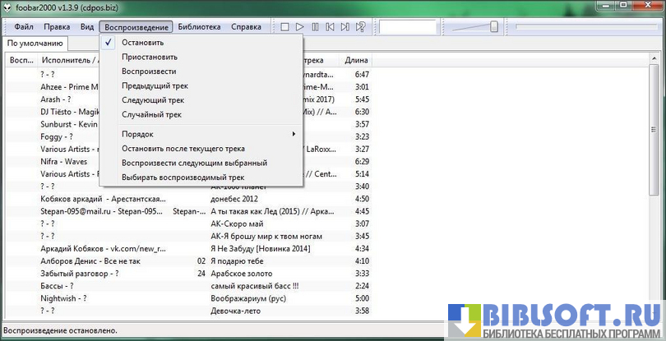Toggle Выбирать воспроизводимый трек option
Viewport: 666px width, 341px height.
pyautogui.click(x=183, y=177)
